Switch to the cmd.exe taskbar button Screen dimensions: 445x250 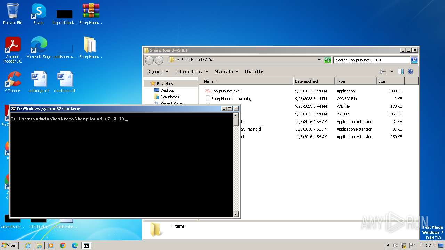point(87,245)
